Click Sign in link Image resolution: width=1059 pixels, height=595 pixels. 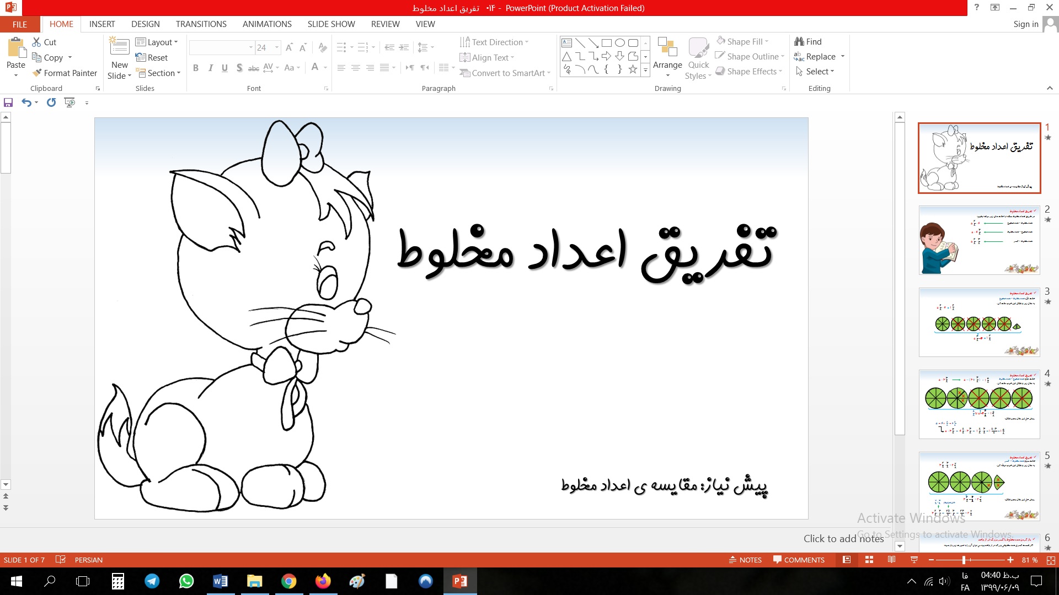(x=1025, y=24)
